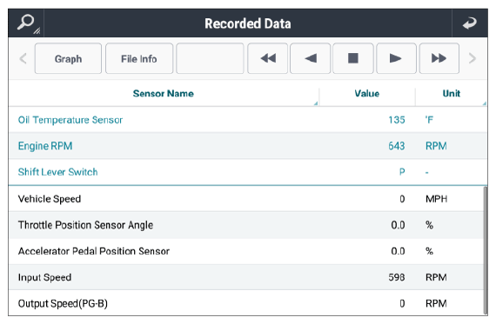This screenshot has width=496, height=324.
Task: Click the fast rewind button
Action: coord(268,58)
